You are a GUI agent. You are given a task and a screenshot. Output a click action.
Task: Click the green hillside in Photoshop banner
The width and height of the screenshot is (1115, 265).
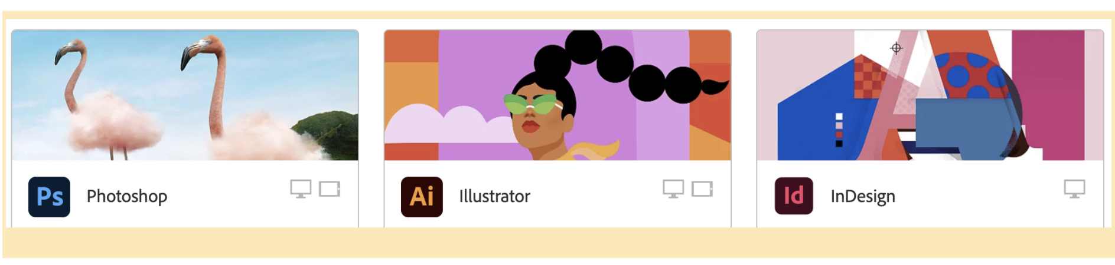point(328,134)
